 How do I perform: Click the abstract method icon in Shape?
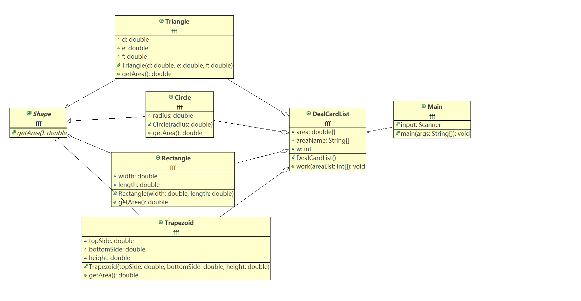(14, 132)
